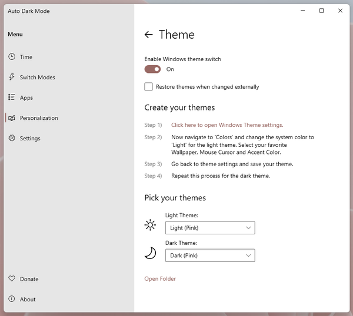Click the Open Folder link

click(x=160, y=279)
